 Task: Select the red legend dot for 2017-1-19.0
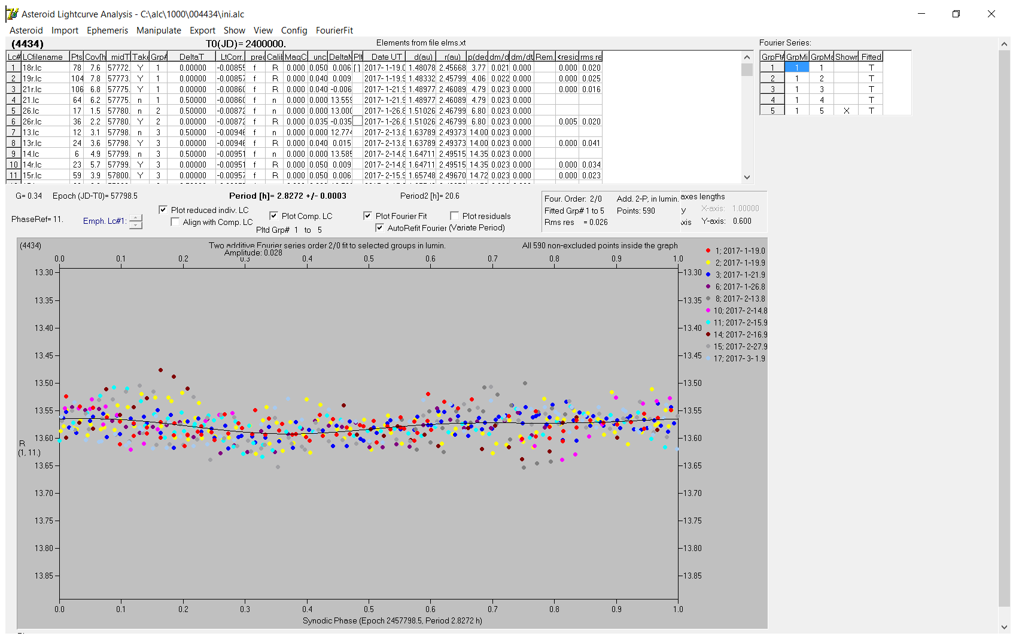(708, 251)
